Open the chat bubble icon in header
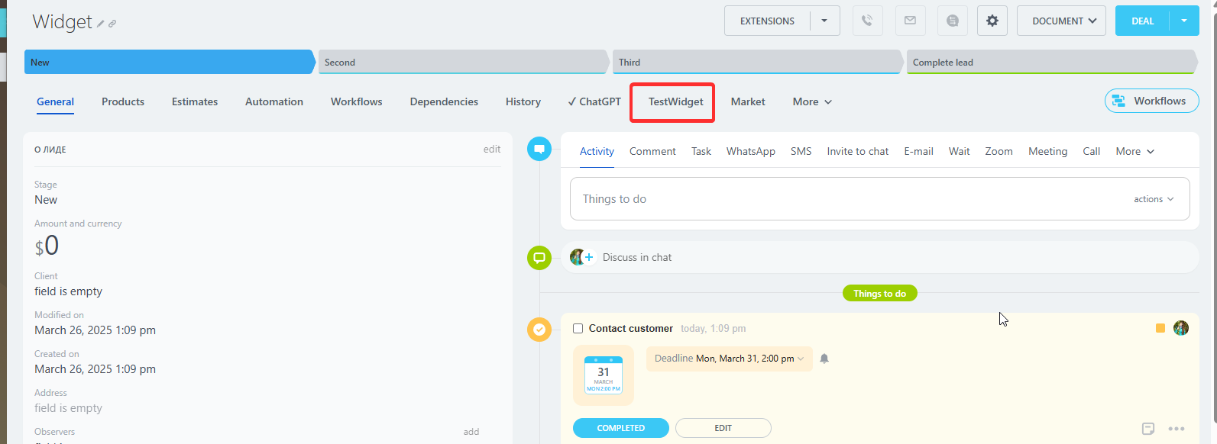Image resolution: width=1217 pixels, height=444 pixels. pos(953,21)
